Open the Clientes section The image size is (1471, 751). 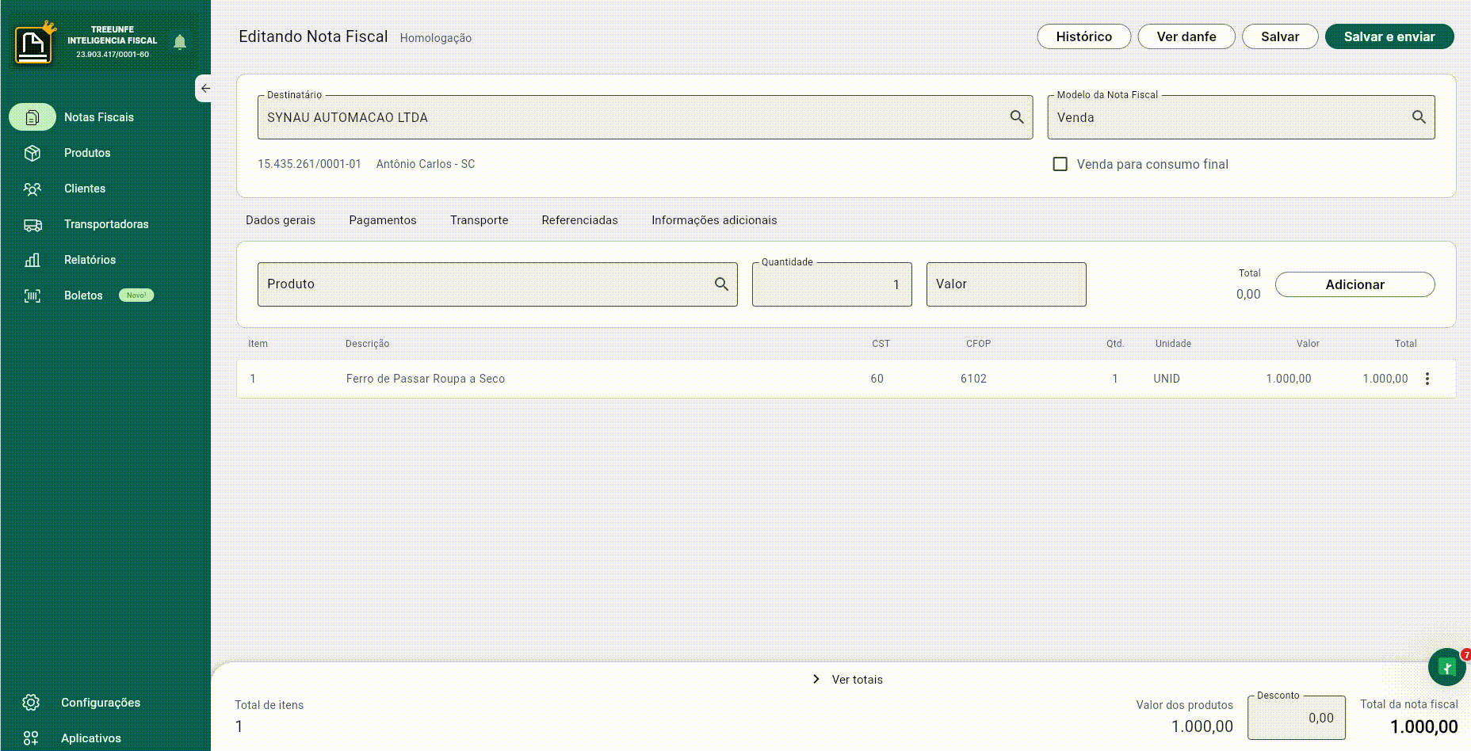(84, 189)
